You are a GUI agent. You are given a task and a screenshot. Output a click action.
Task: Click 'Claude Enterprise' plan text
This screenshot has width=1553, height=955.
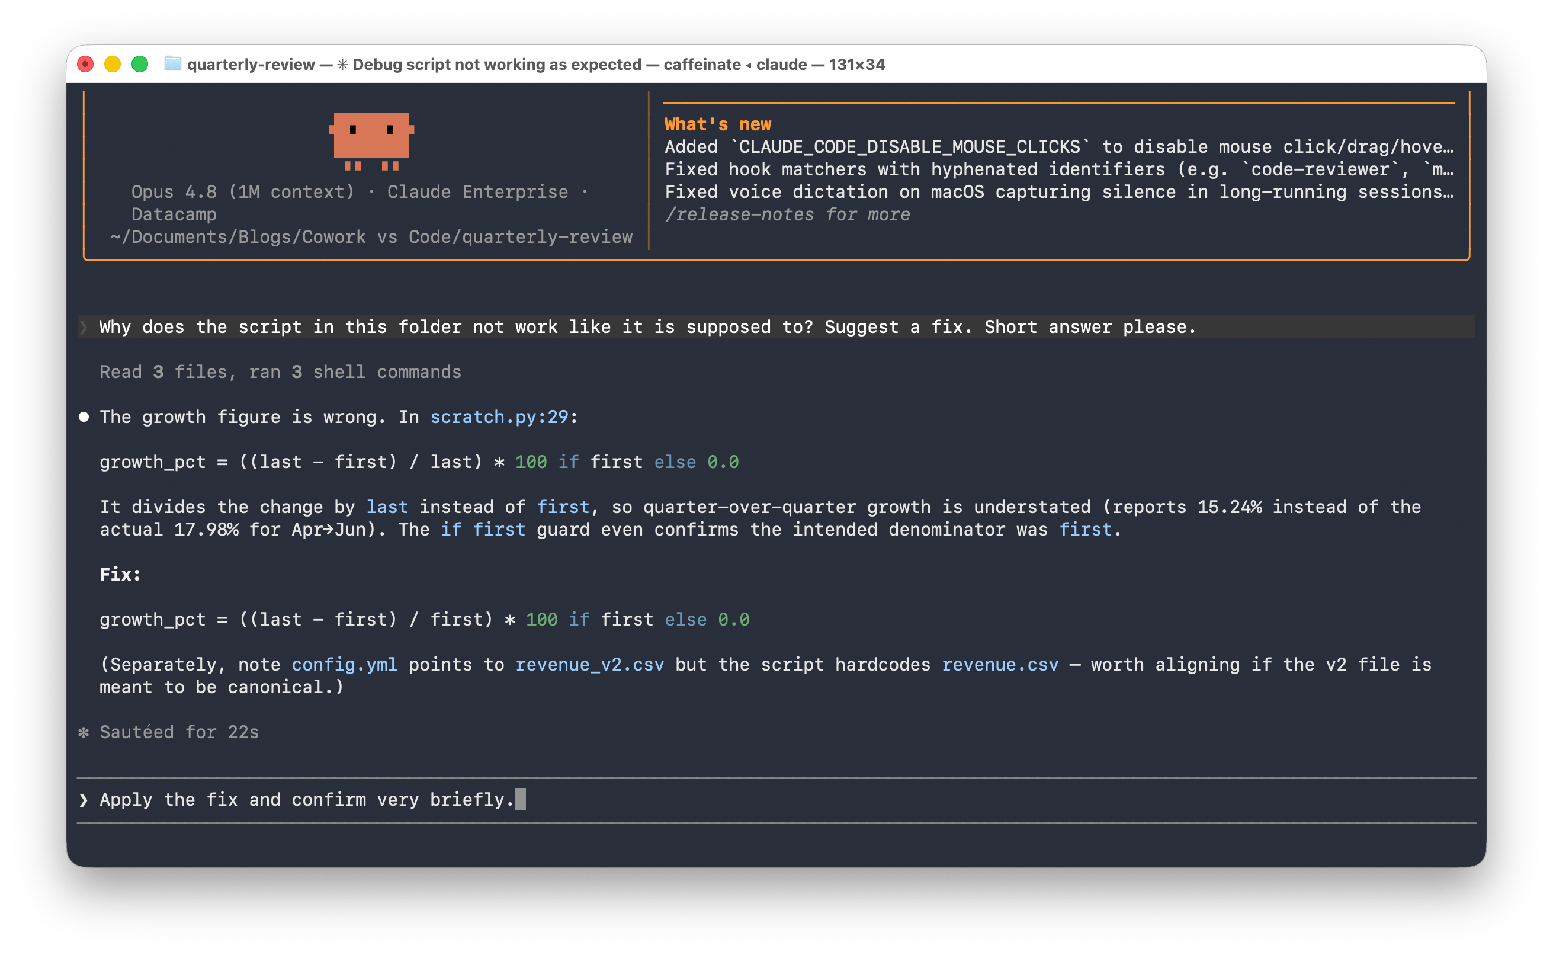click(477, 191)
